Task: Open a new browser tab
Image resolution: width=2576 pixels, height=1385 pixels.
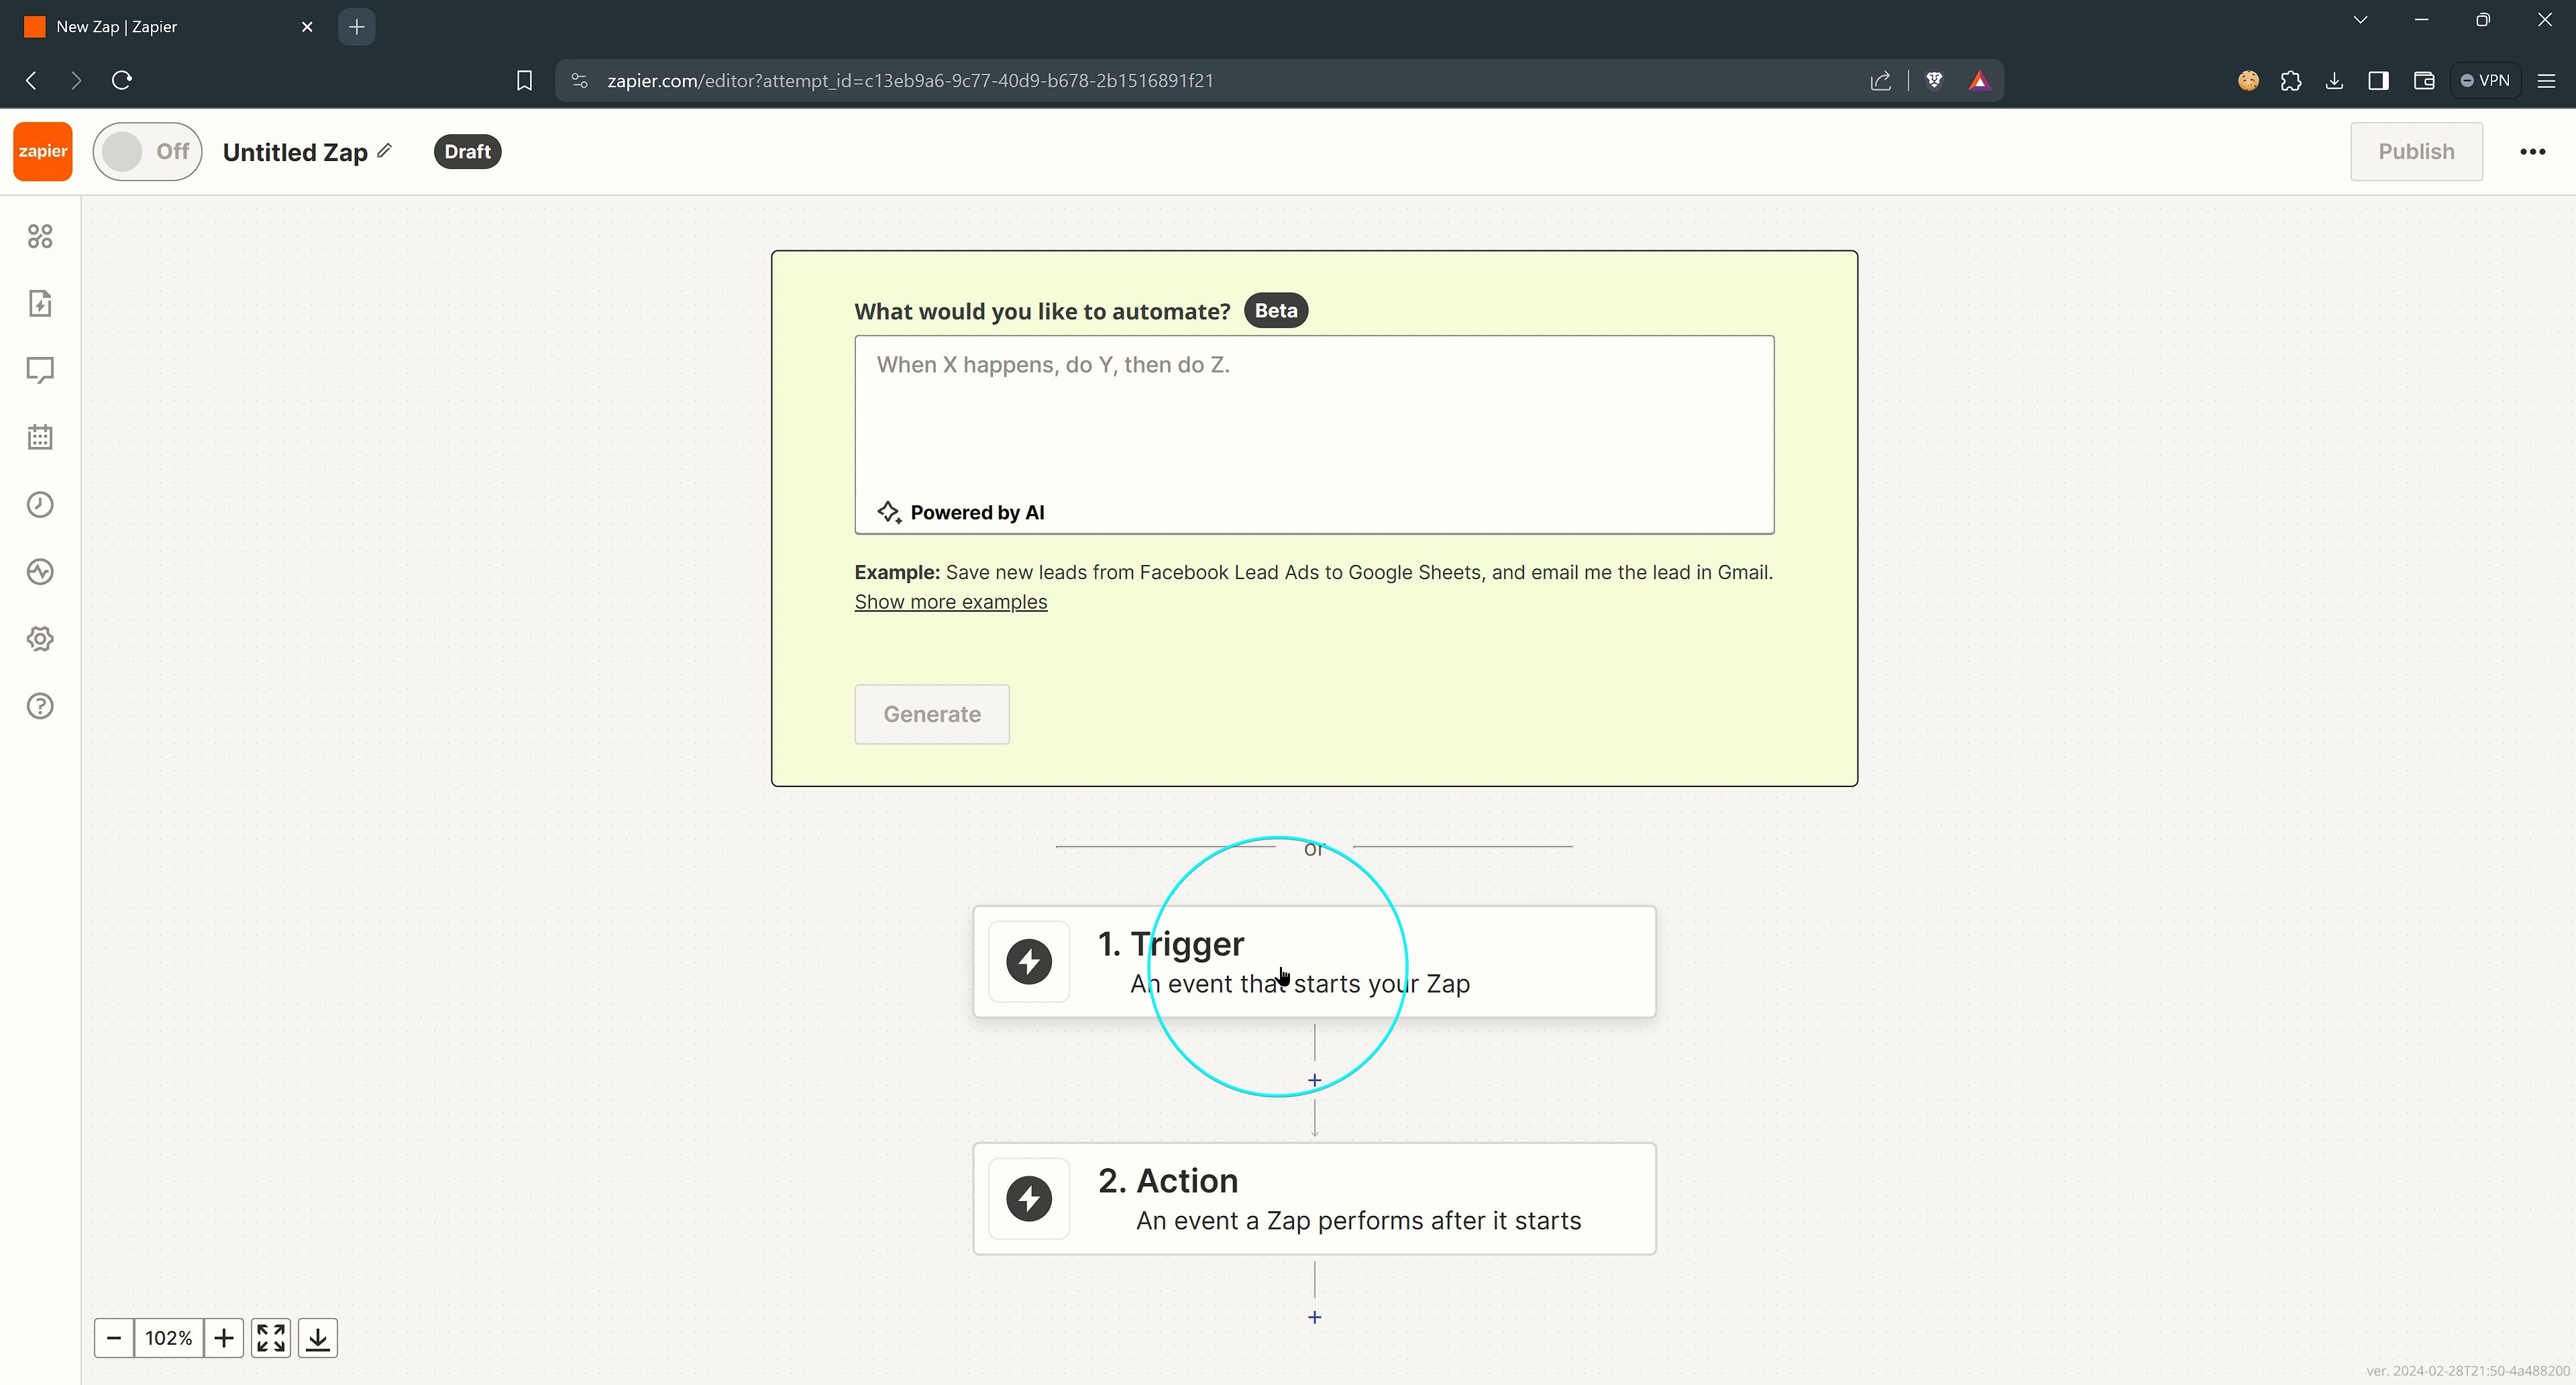Action: pos(357,27)
